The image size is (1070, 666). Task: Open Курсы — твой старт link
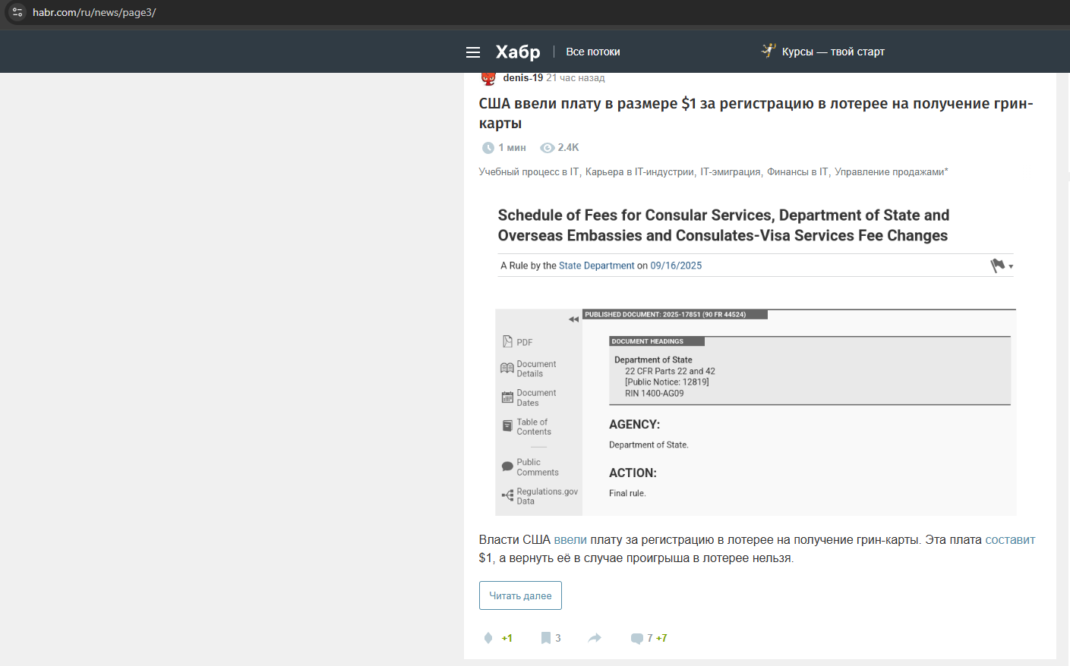tap(833, 52)
